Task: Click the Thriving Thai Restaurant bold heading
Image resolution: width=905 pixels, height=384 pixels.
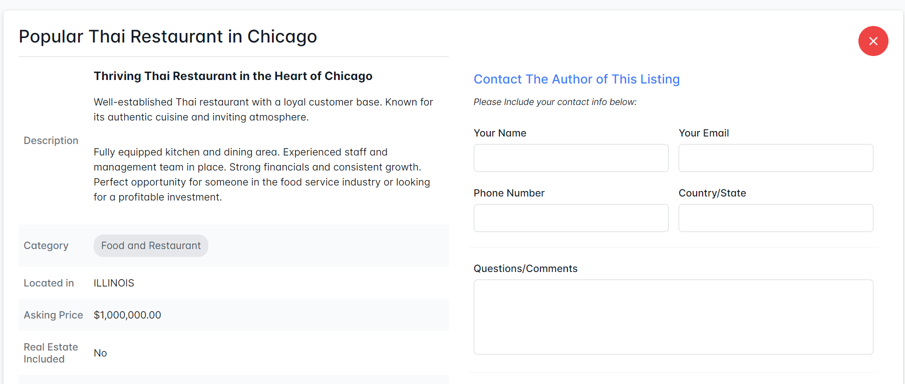Action: [x=233, y=76]
